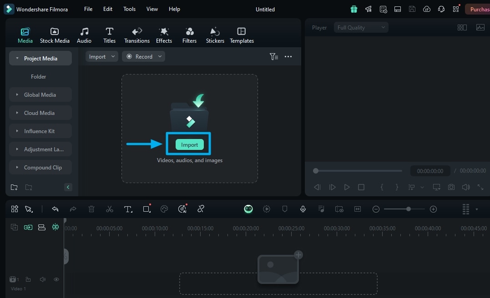The height and width of the screenshot is (298, 490).
Task: Toggle linked clips icon in timeline header
Action: [x=28, y=227]
